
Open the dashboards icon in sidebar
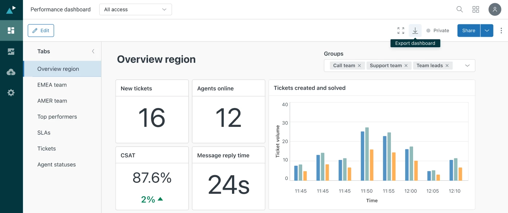(x=11, y=31)
